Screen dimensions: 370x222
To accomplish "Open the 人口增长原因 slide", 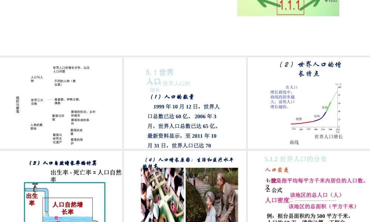I will pos(185,186).
